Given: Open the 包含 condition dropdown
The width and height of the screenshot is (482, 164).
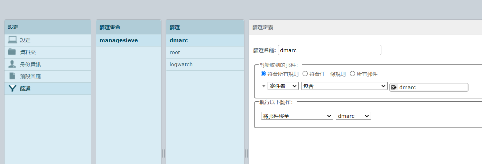Looking at the screenshot, I should coord(344,86).
